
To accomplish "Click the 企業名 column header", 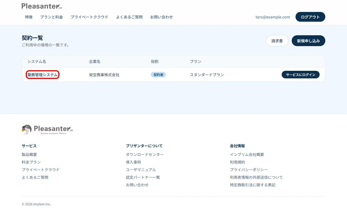I will 95,62.
